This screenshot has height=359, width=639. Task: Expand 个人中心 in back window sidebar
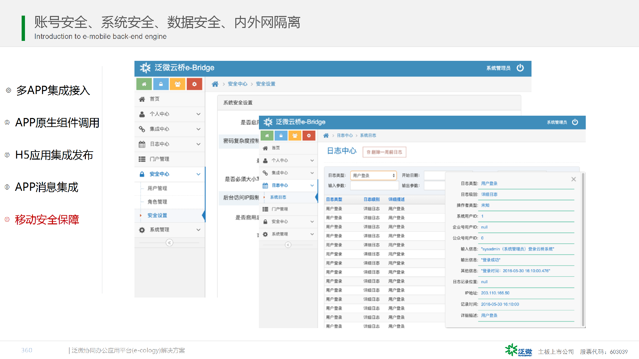(x=170, y=114)
